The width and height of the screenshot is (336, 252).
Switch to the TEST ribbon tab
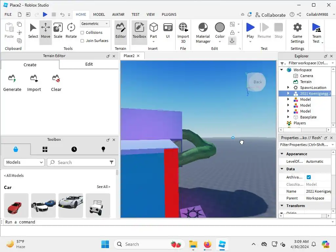click(136, 14)
